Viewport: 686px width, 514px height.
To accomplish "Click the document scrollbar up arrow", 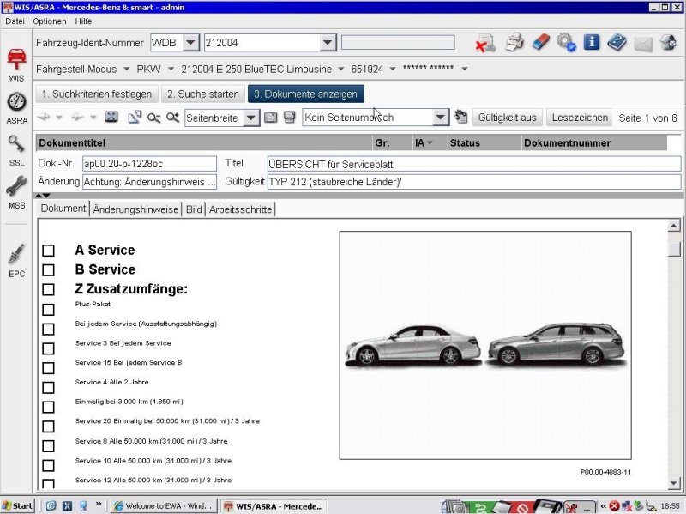I will [x=674, y=226].
